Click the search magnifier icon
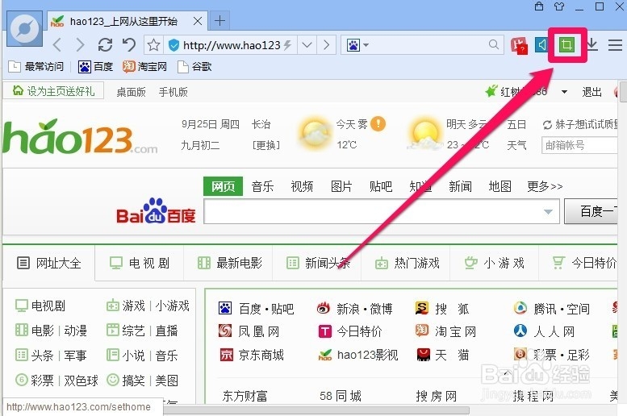Viewport: 627px width, 416px height. coord(494,44)
